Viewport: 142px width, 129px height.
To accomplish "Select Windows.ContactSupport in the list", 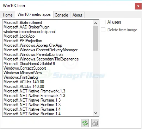I will click(x=48, y=68).
